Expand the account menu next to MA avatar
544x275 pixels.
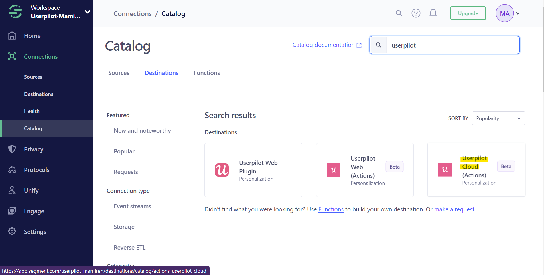click(518, 13)
